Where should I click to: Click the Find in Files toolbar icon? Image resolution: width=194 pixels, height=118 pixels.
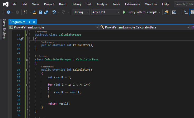point(166,12)
